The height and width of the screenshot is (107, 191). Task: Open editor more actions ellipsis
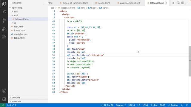[187, 3]
